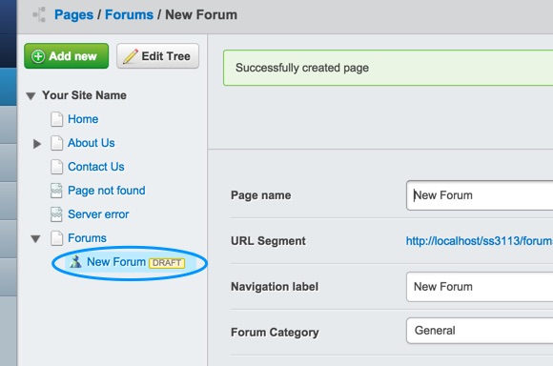The image size is (553, 366).
Task: Select Server error page in tree
Action: point(98,214)
